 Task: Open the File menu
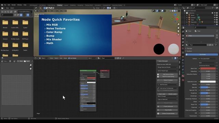point(5,5)
